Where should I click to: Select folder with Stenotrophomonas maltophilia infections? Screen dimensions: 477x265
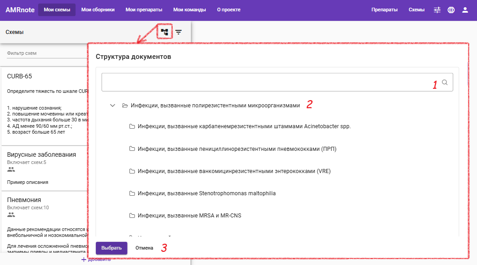pos(202,193)
